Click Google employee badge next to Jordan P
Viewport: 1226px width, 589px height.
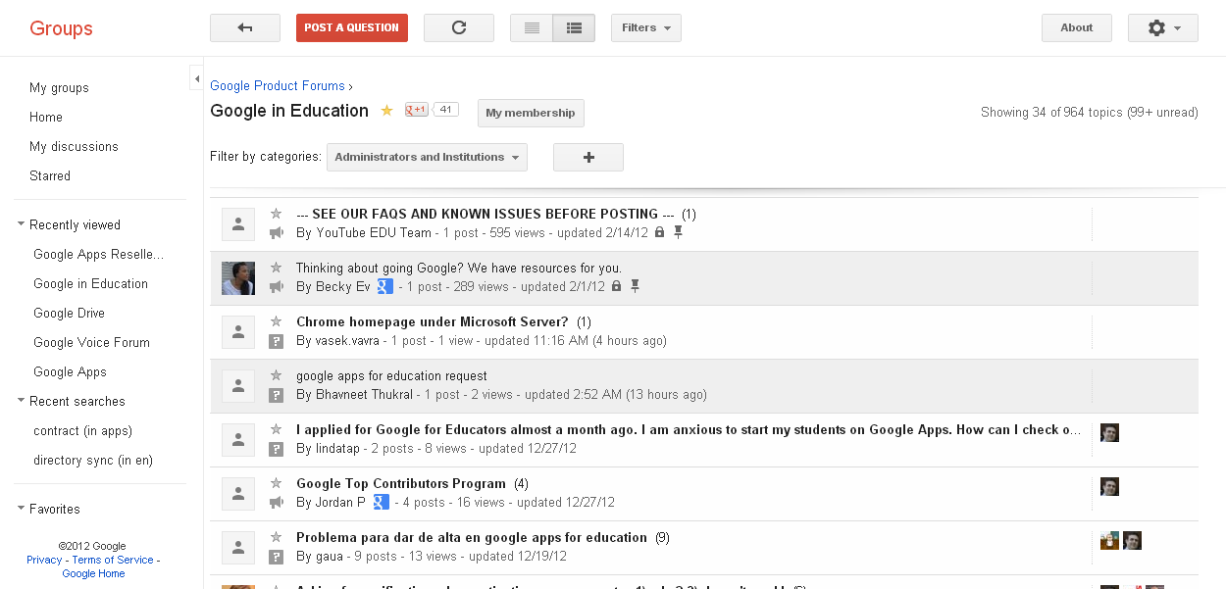point(381,502)
